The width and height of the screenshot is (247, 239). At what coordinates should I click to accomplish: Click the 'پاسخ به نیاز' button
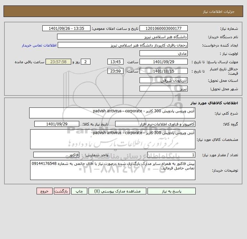click(x=171, y=191)
